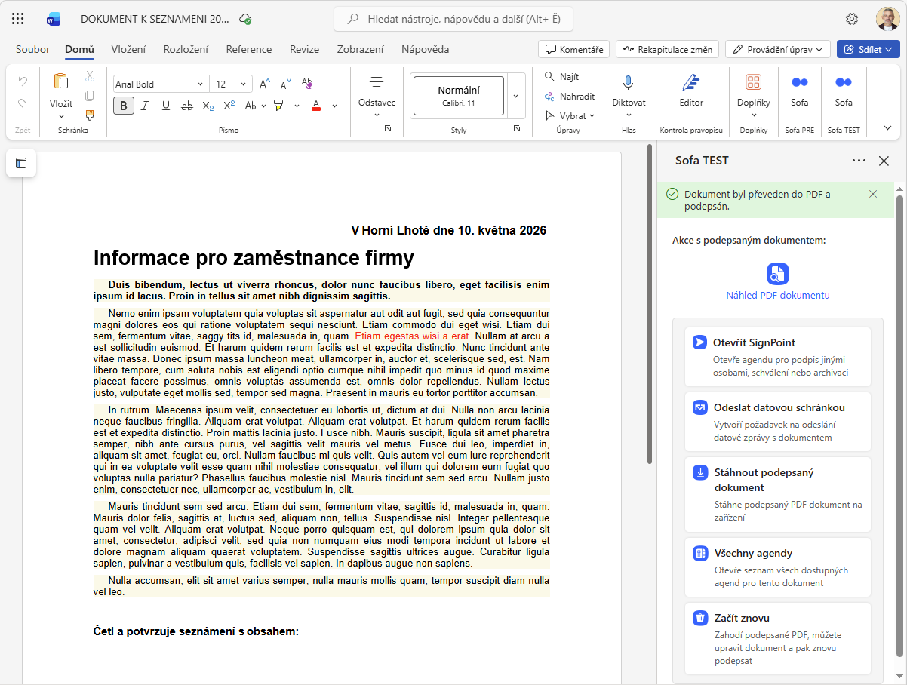Launch the Sofa PRE add-in

point(799,91)
